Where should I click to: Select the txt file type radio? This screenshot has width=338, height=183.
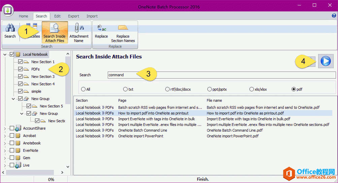(x=125, y=89)
